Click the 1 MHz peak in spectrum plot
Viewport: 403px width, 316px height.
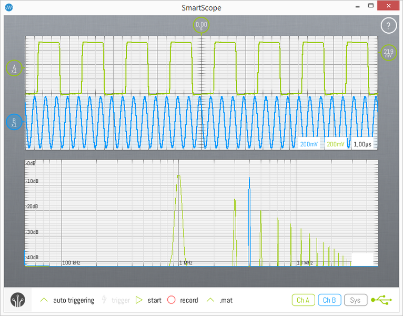pyautogui.click(x=179, y=177)
